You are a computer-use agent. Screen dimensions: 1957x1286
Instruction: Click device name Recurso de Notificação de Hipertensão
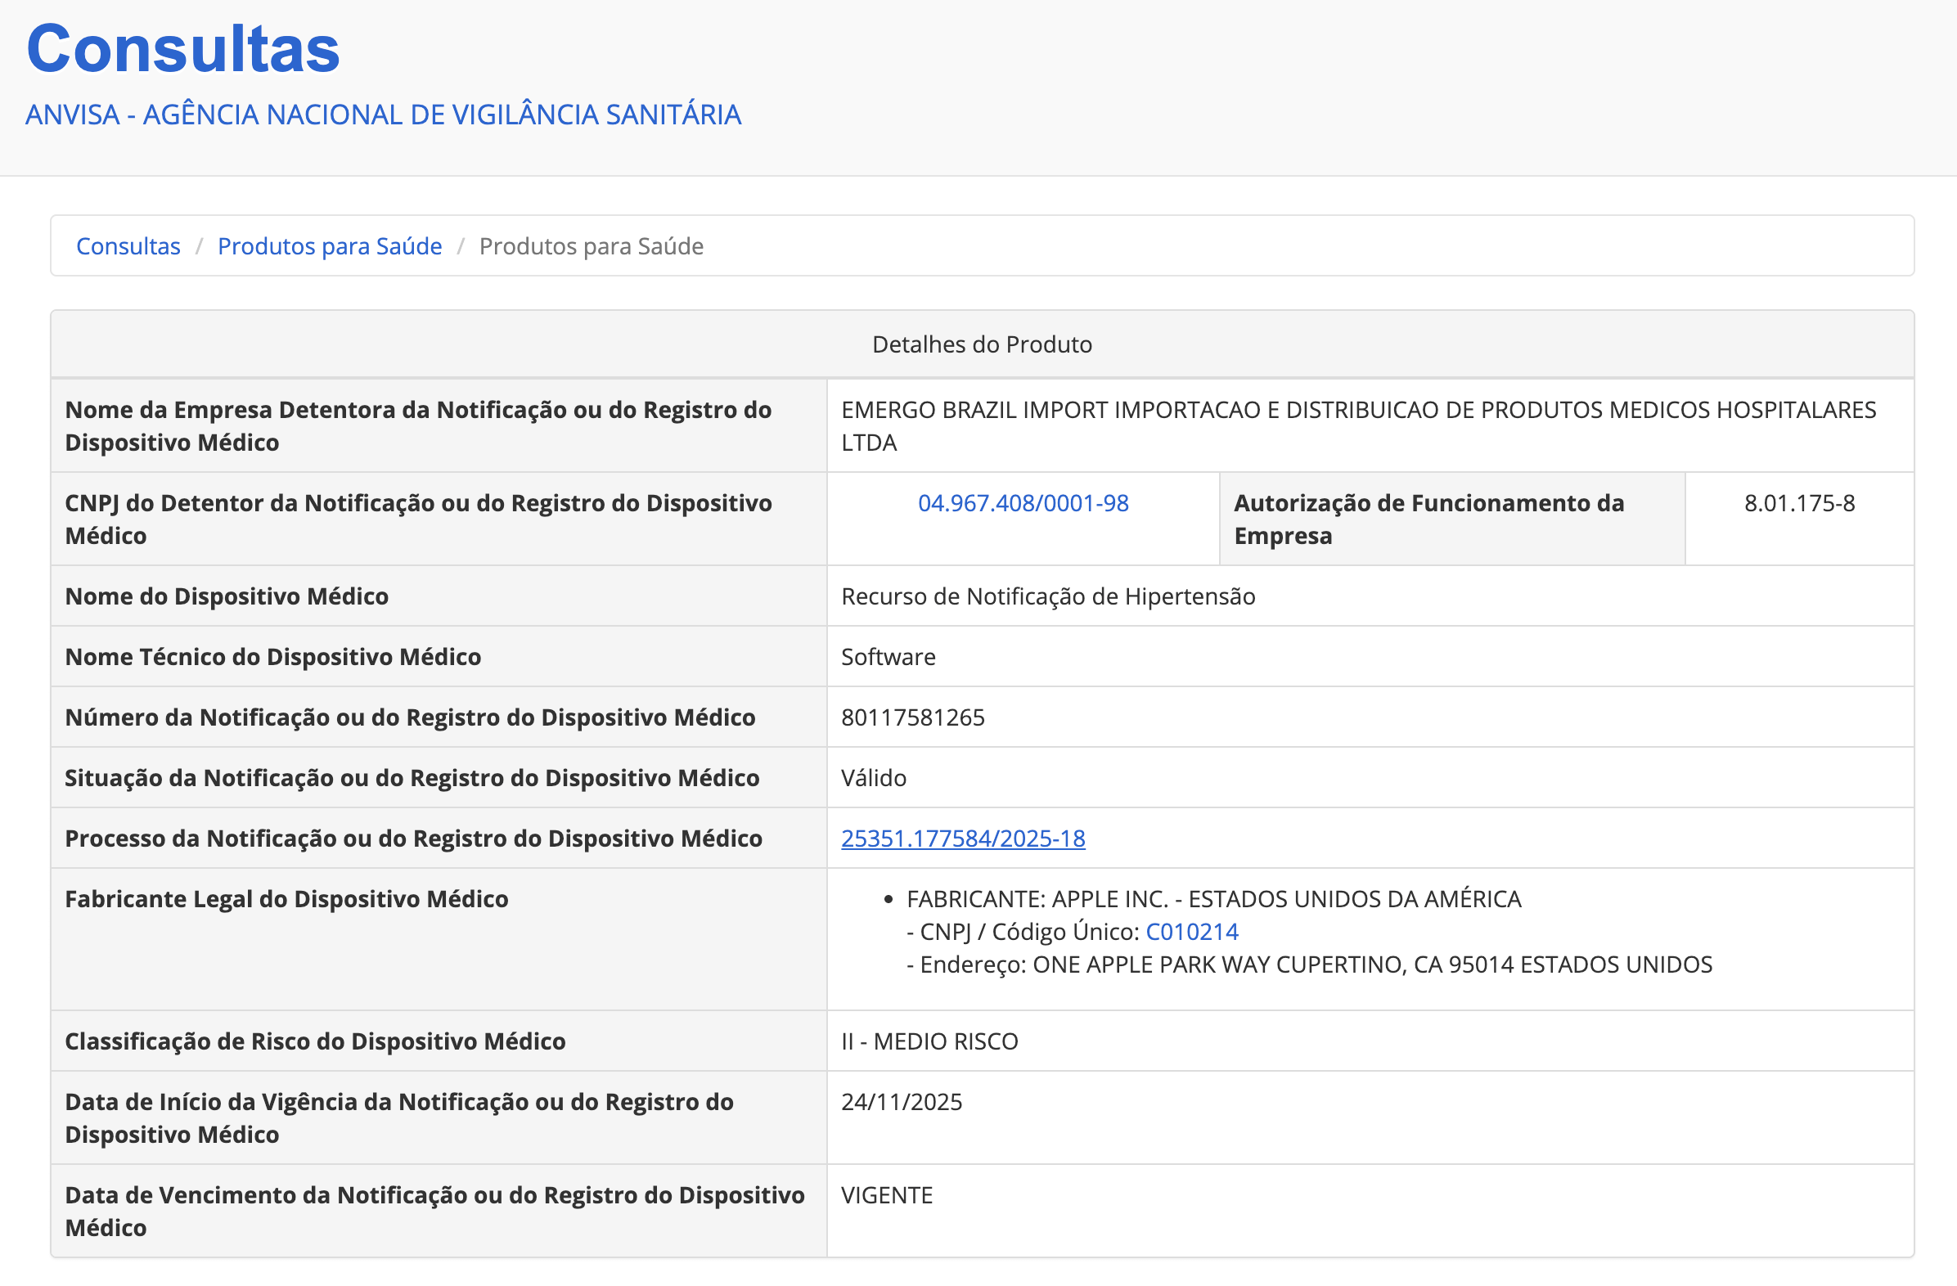1046,596
